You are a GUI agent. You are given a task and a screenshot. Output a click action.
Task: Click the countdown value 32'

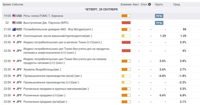click(7, 23)
